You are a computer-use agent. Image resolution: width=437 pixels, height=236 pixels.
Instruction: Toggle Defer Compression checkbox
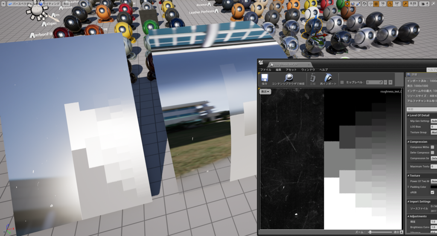[432, 153]
